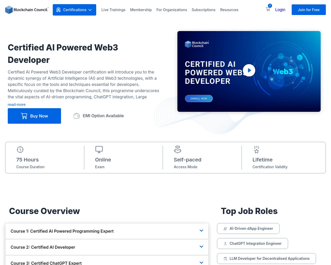This screenshot has height=265, width=331.
Task: Click the monitor icon above Online
Action: [x=99, y=150]
